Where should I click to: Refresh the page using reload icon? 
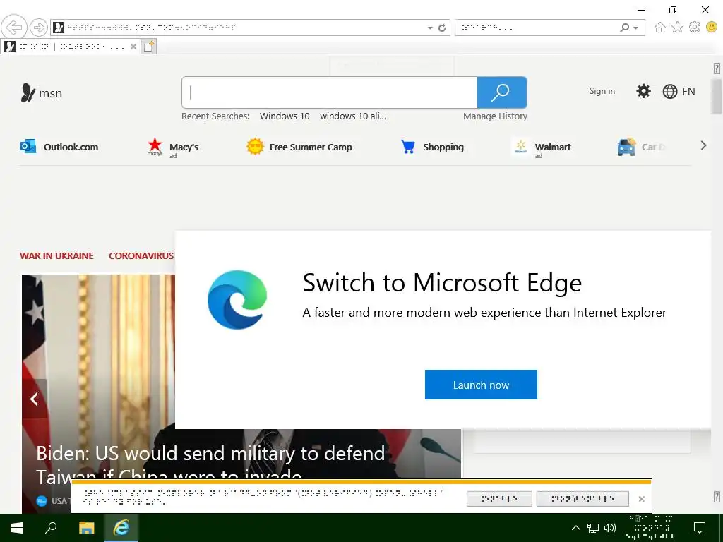(442, 28)
